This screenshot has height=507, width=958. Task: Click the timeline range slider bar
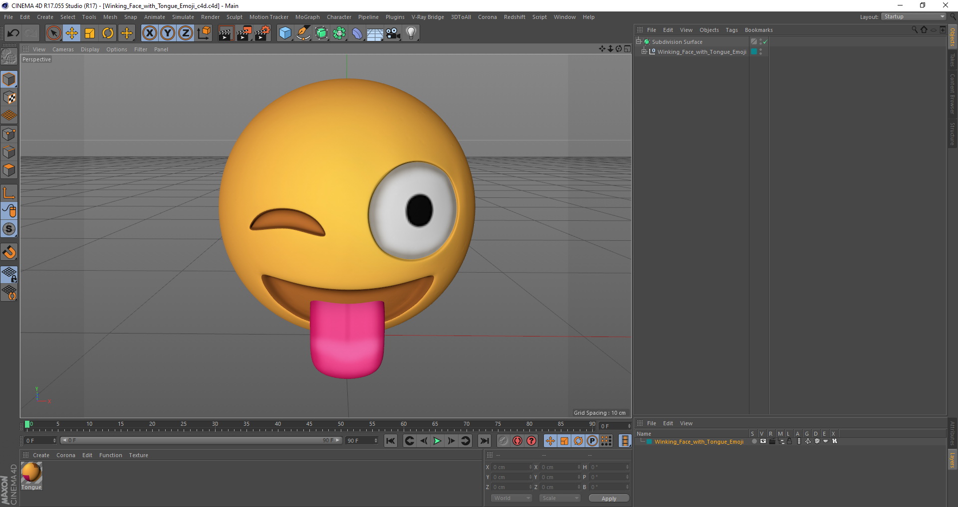[x=201, y=440]
